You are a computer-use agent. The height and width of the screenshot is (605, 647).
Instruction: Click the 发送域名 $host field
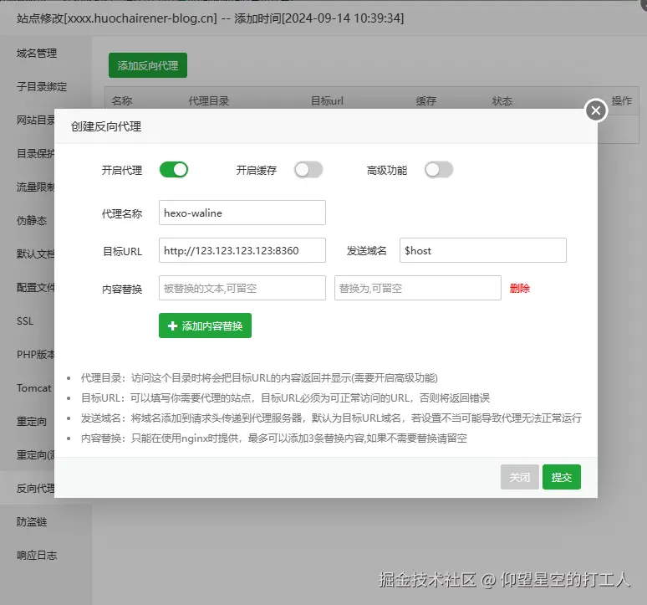click(x=483, y=250)
